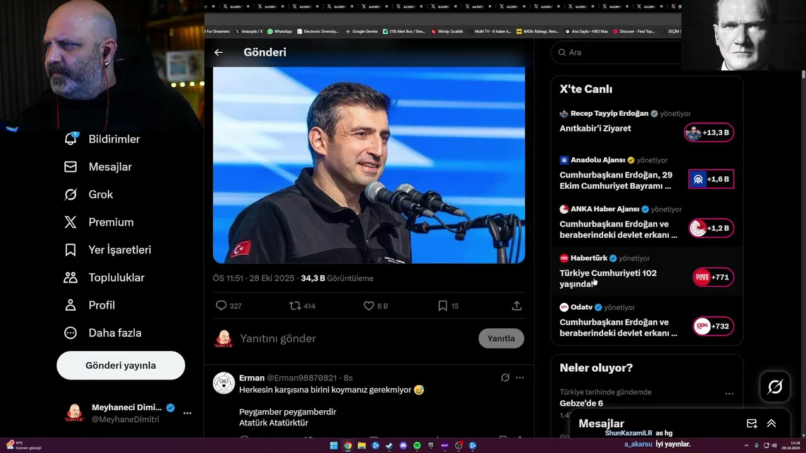Compose a new message in Mesajlar
Screen dimensions: 806x453
pyautogui.click(x=751, y=423)
